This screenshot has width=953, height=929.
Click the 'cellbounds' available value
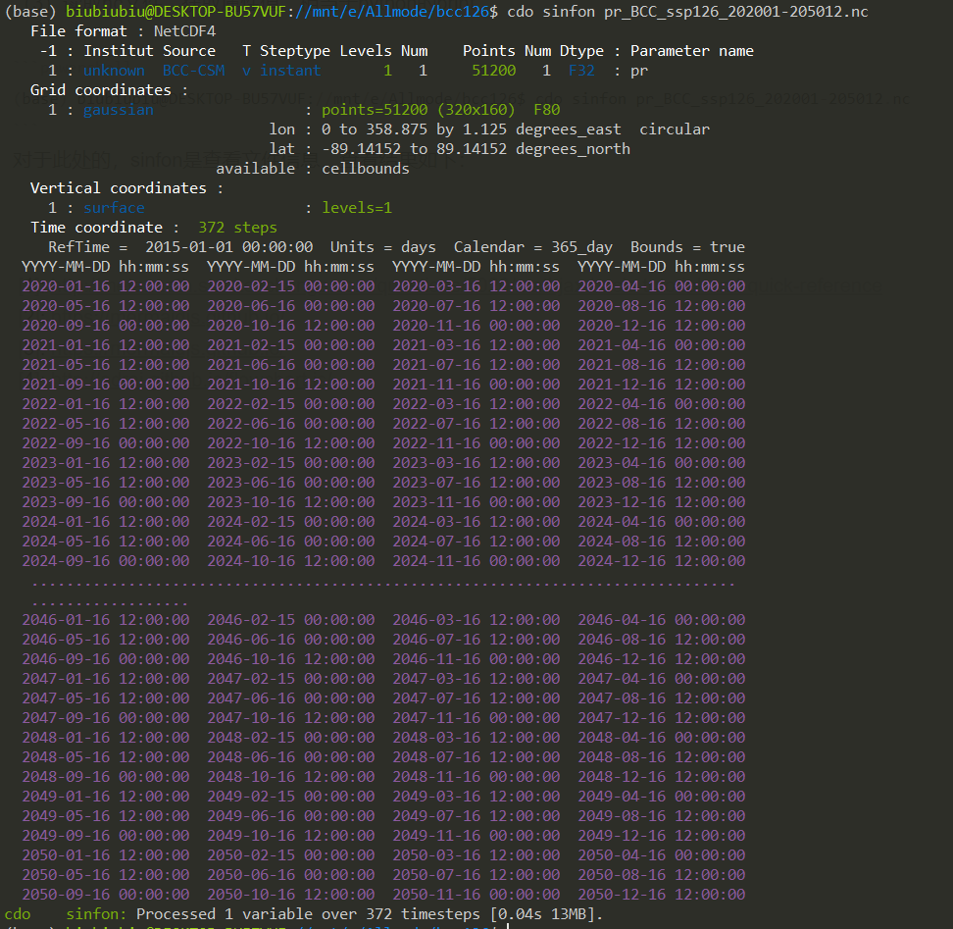click(366, 169)
